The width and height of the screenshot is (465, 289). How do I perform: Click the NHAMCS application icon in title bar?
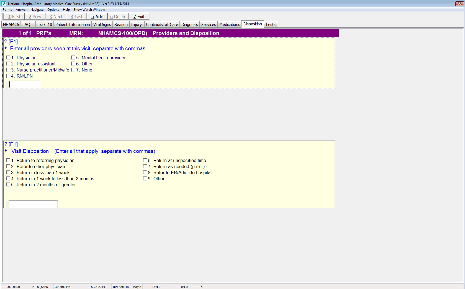click(4, 4)
